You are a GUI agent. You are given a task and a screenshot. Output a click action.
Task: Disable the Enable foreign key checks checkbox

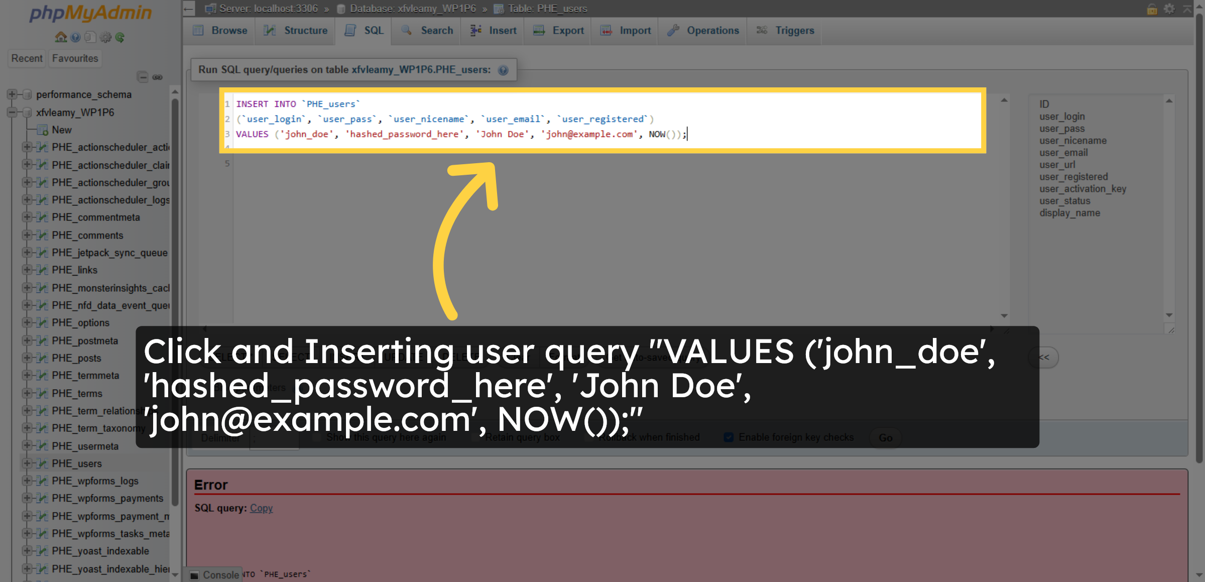(x=729, y=437)
